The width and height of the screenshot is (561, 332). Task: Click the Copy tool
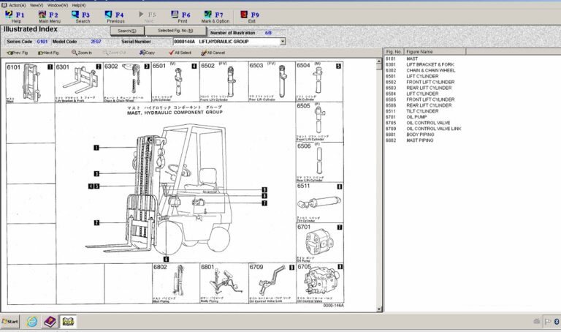click(x=147, y=53)
